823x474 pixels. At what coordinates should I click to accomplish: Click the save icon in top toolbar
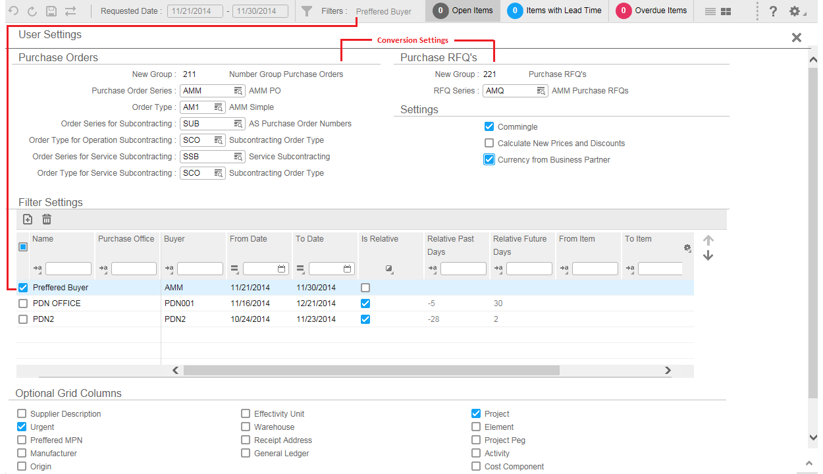click(x=51, y=11)
